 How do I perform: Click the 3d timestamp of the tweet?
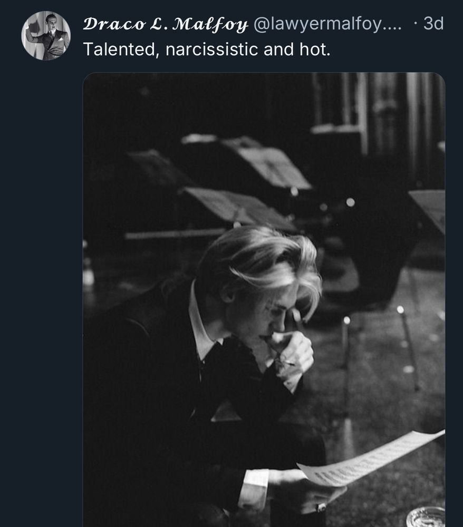coord(433,24)
